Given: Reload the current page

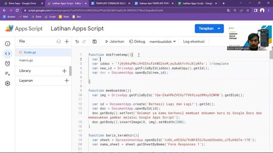Looking at the screenshot, I should click(x=17, y=10).
